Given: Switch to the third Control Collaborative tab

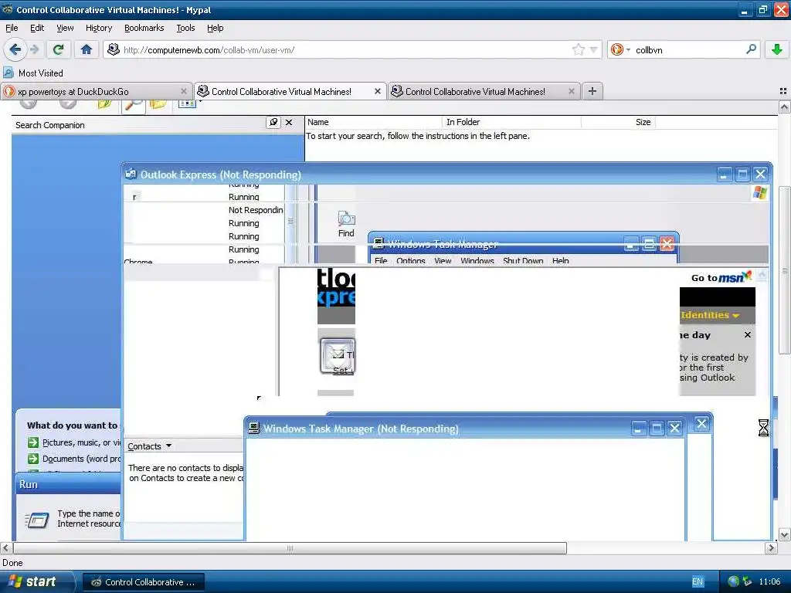Looking at the screenshot, I should (484, 91).
